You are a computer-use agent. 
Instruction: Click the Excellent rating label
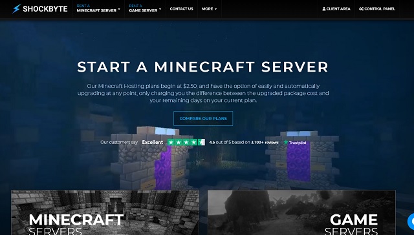(x=153, y=142)
